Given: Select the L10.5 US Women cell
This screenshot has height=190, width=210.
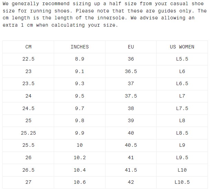Looking at the screenshot, I should click(x=182, y=182).
